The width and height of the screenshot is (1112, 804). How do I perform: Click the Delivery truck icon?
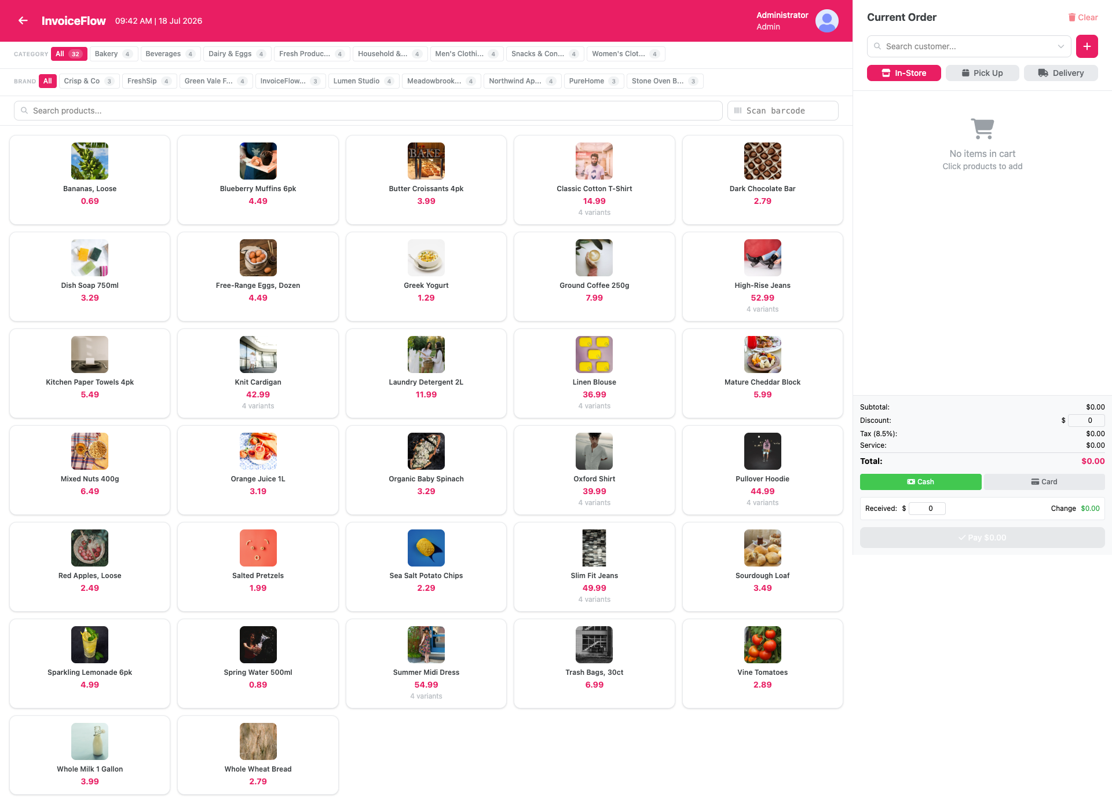(1042, 73)
